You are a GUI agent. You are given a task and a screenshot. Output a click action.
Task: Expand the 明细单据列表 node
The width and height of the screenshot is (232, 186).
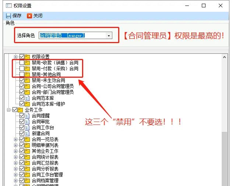pyautogui.click(x=15, y=145)
